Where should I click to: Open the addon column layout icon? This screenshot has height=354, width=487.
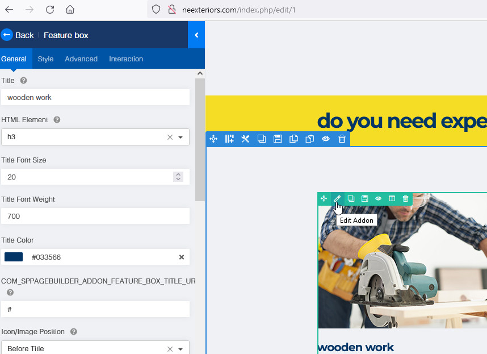[x=392, y=199]
